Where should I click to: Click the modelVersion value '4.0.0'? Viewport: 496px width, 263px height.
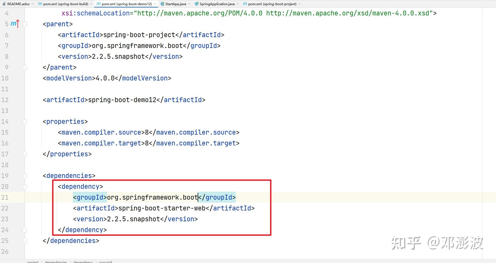pos(105,78)
